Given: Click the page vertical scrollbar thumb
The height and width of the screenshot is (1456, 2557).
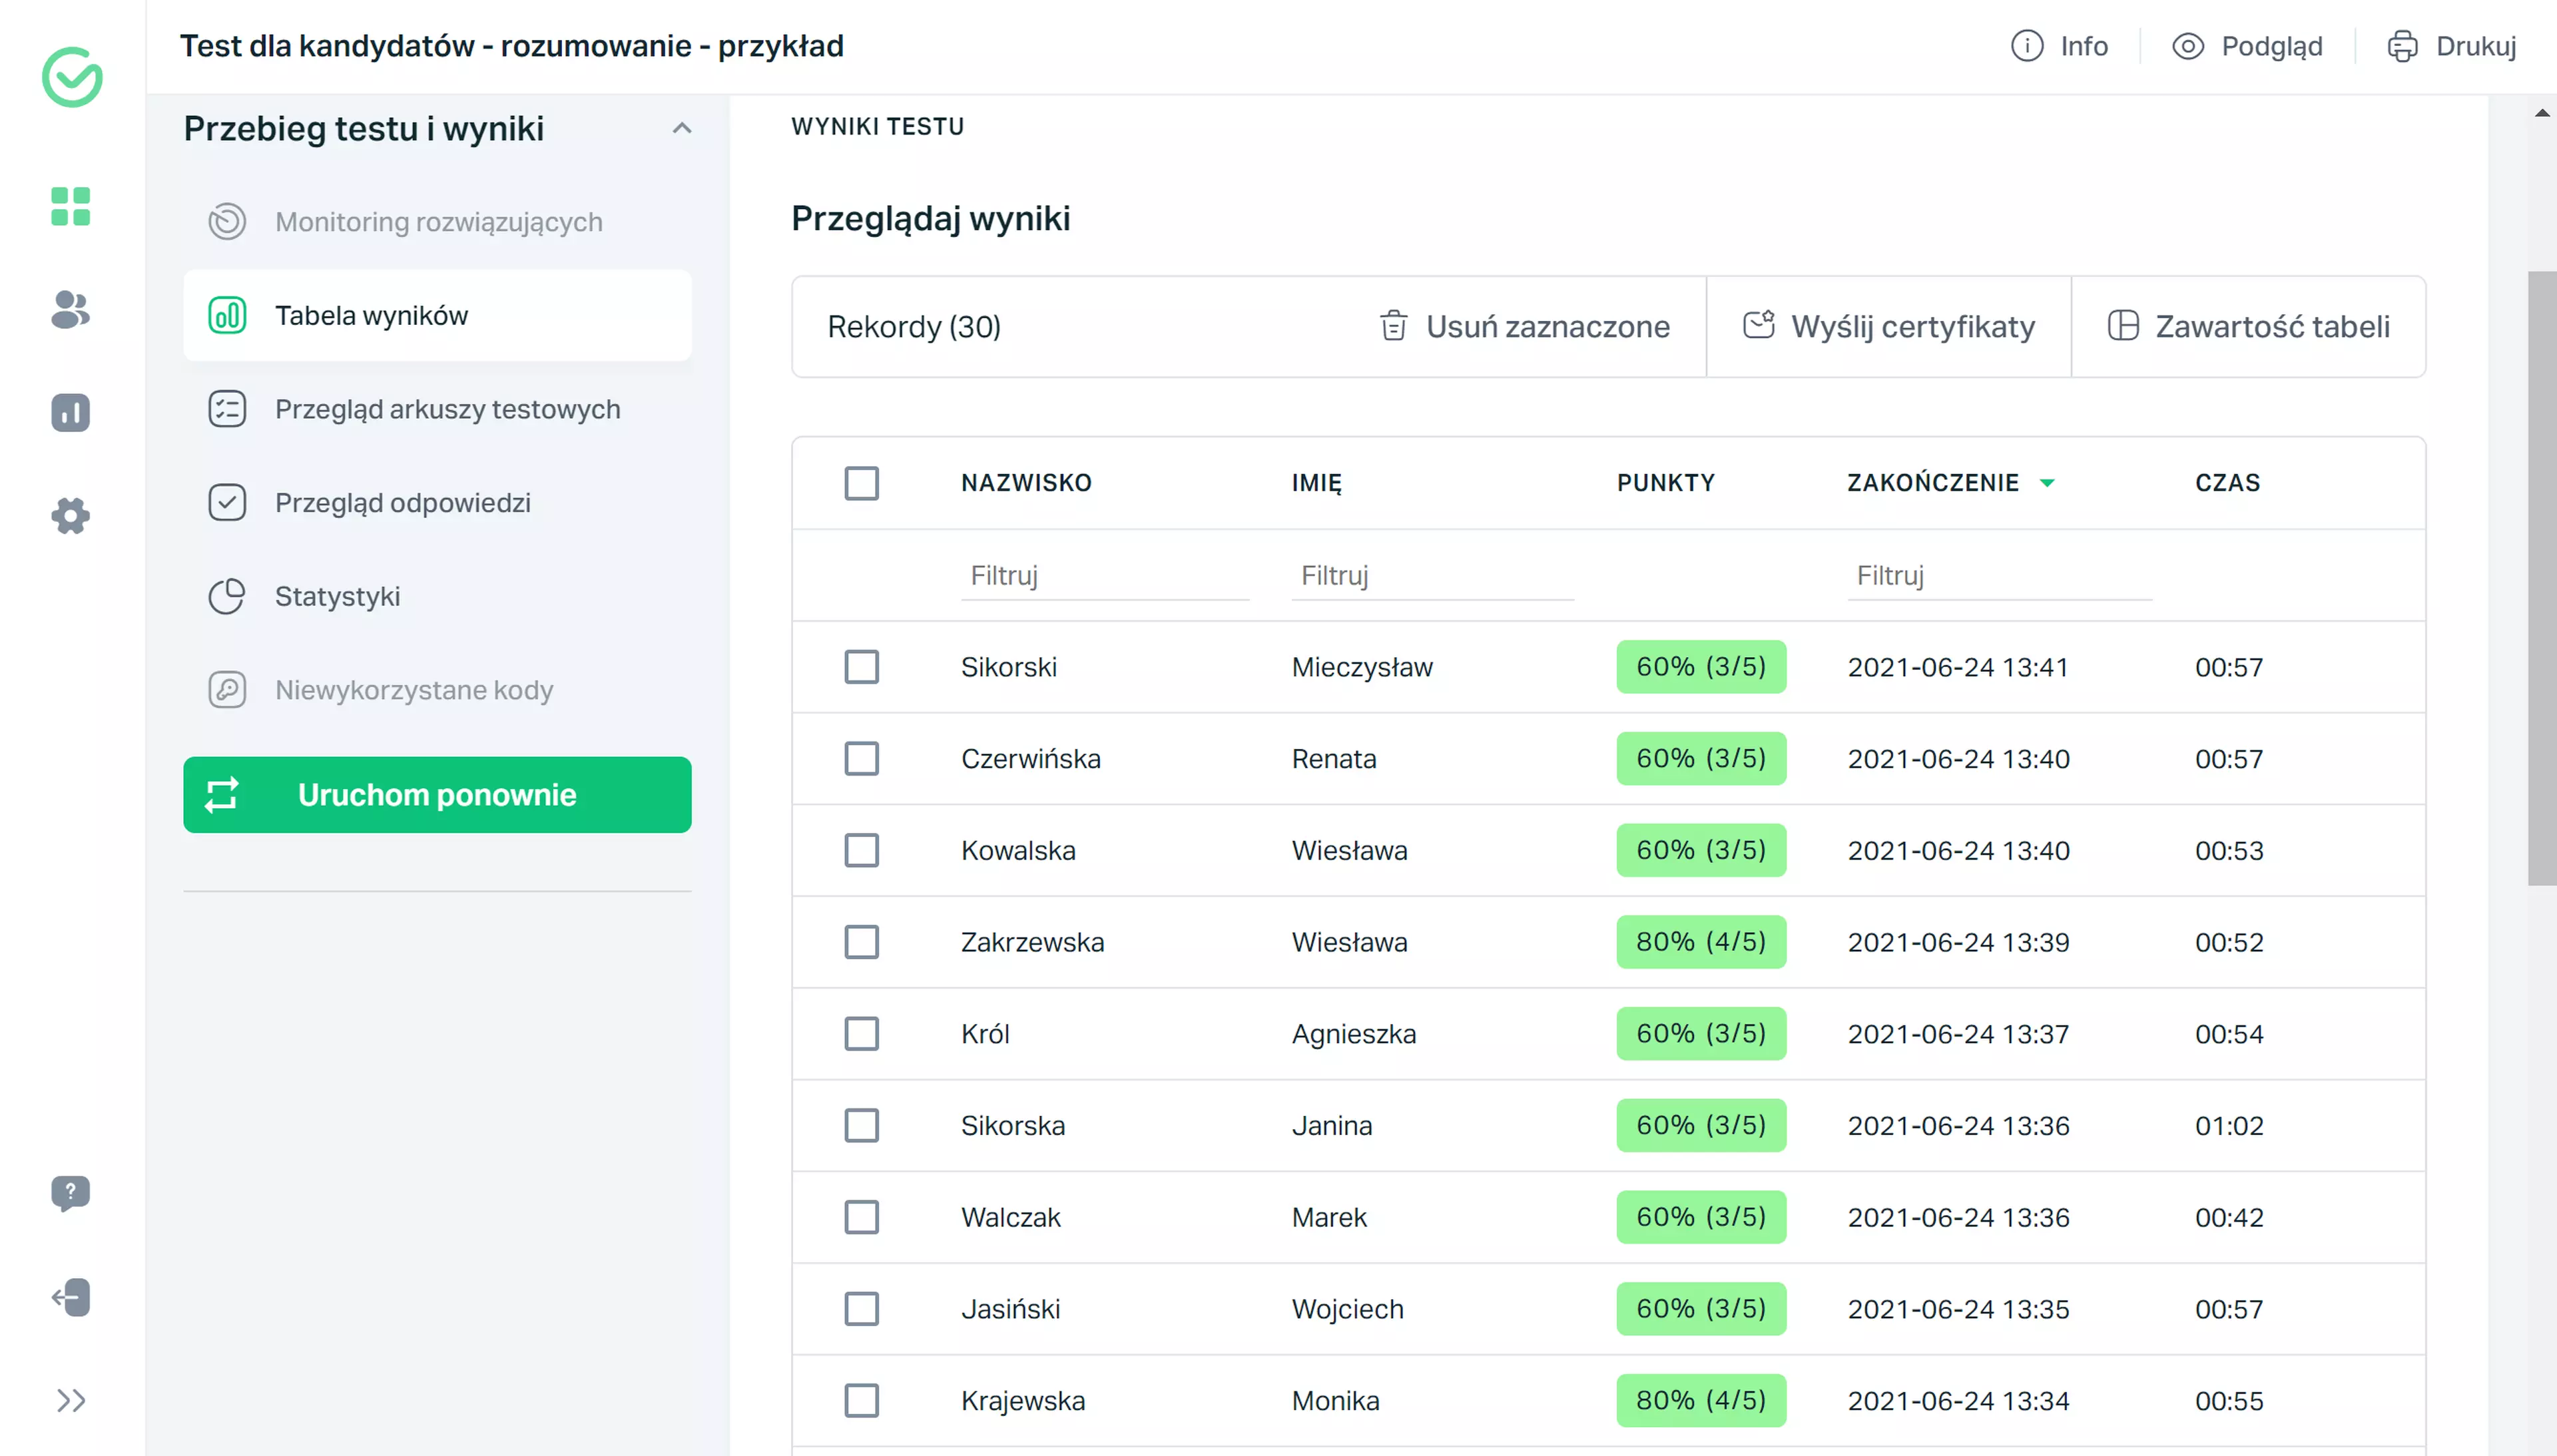Looking at the screenshot, I should (2542, 578).
